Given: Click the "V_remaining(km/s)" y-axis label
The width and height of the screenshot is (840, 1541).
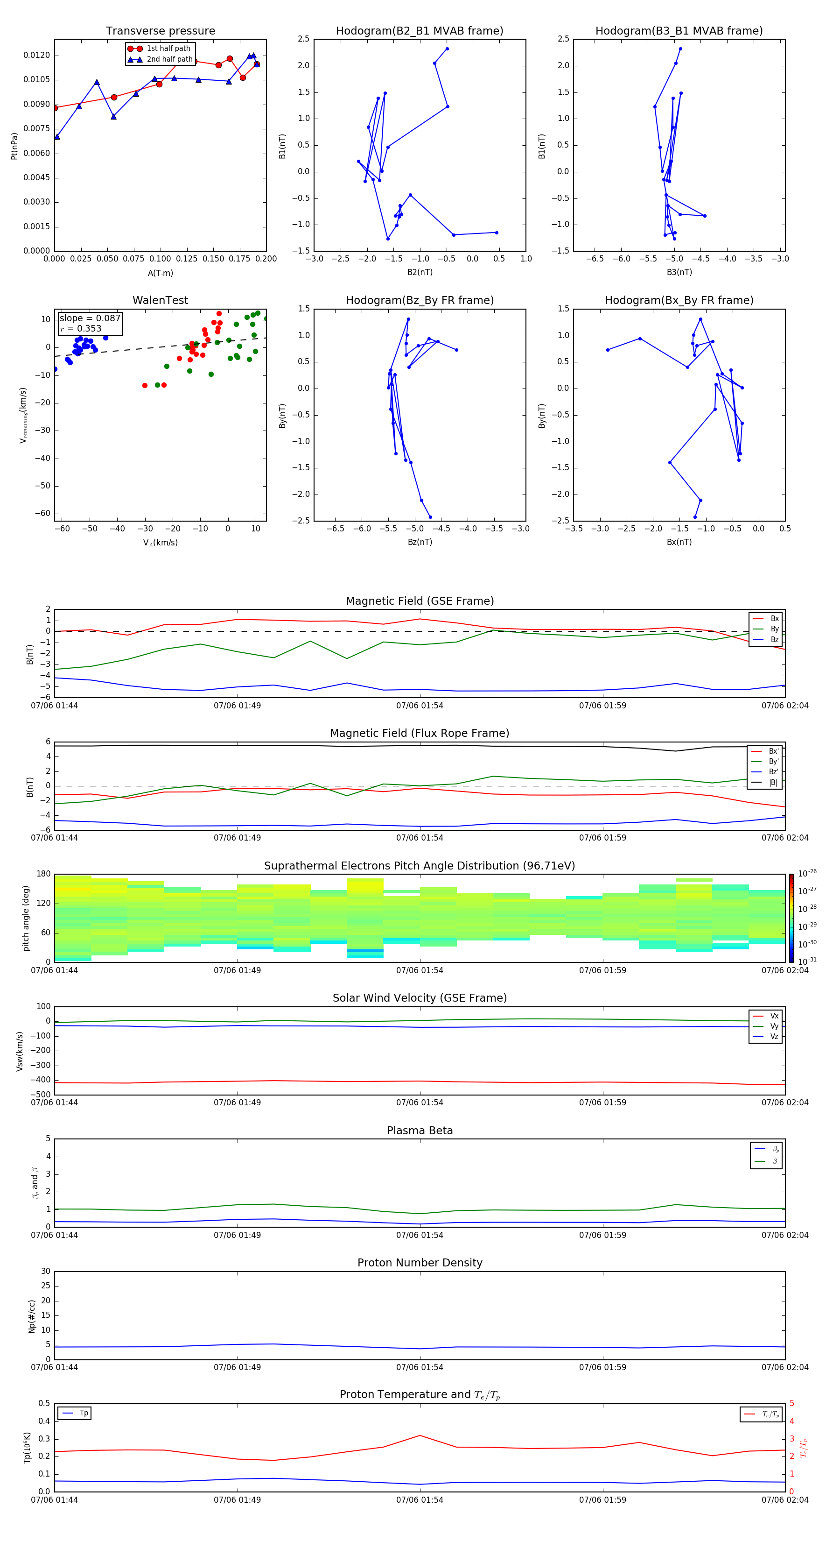Looking at the screenshot, I should 23,415.
